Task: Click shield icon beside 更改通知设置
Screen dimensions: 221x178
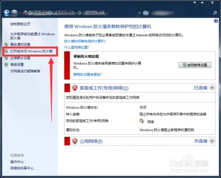Action: click(6, 44)
